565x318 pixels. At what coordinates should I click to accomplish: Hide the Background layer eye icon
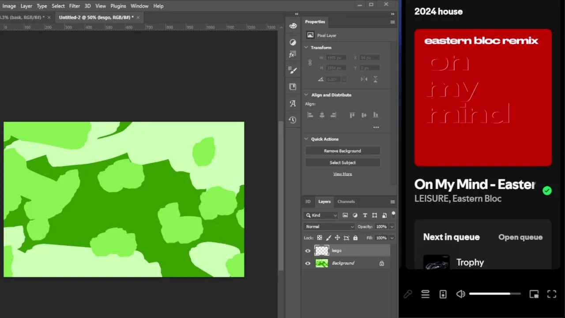(x=308, y=264)
